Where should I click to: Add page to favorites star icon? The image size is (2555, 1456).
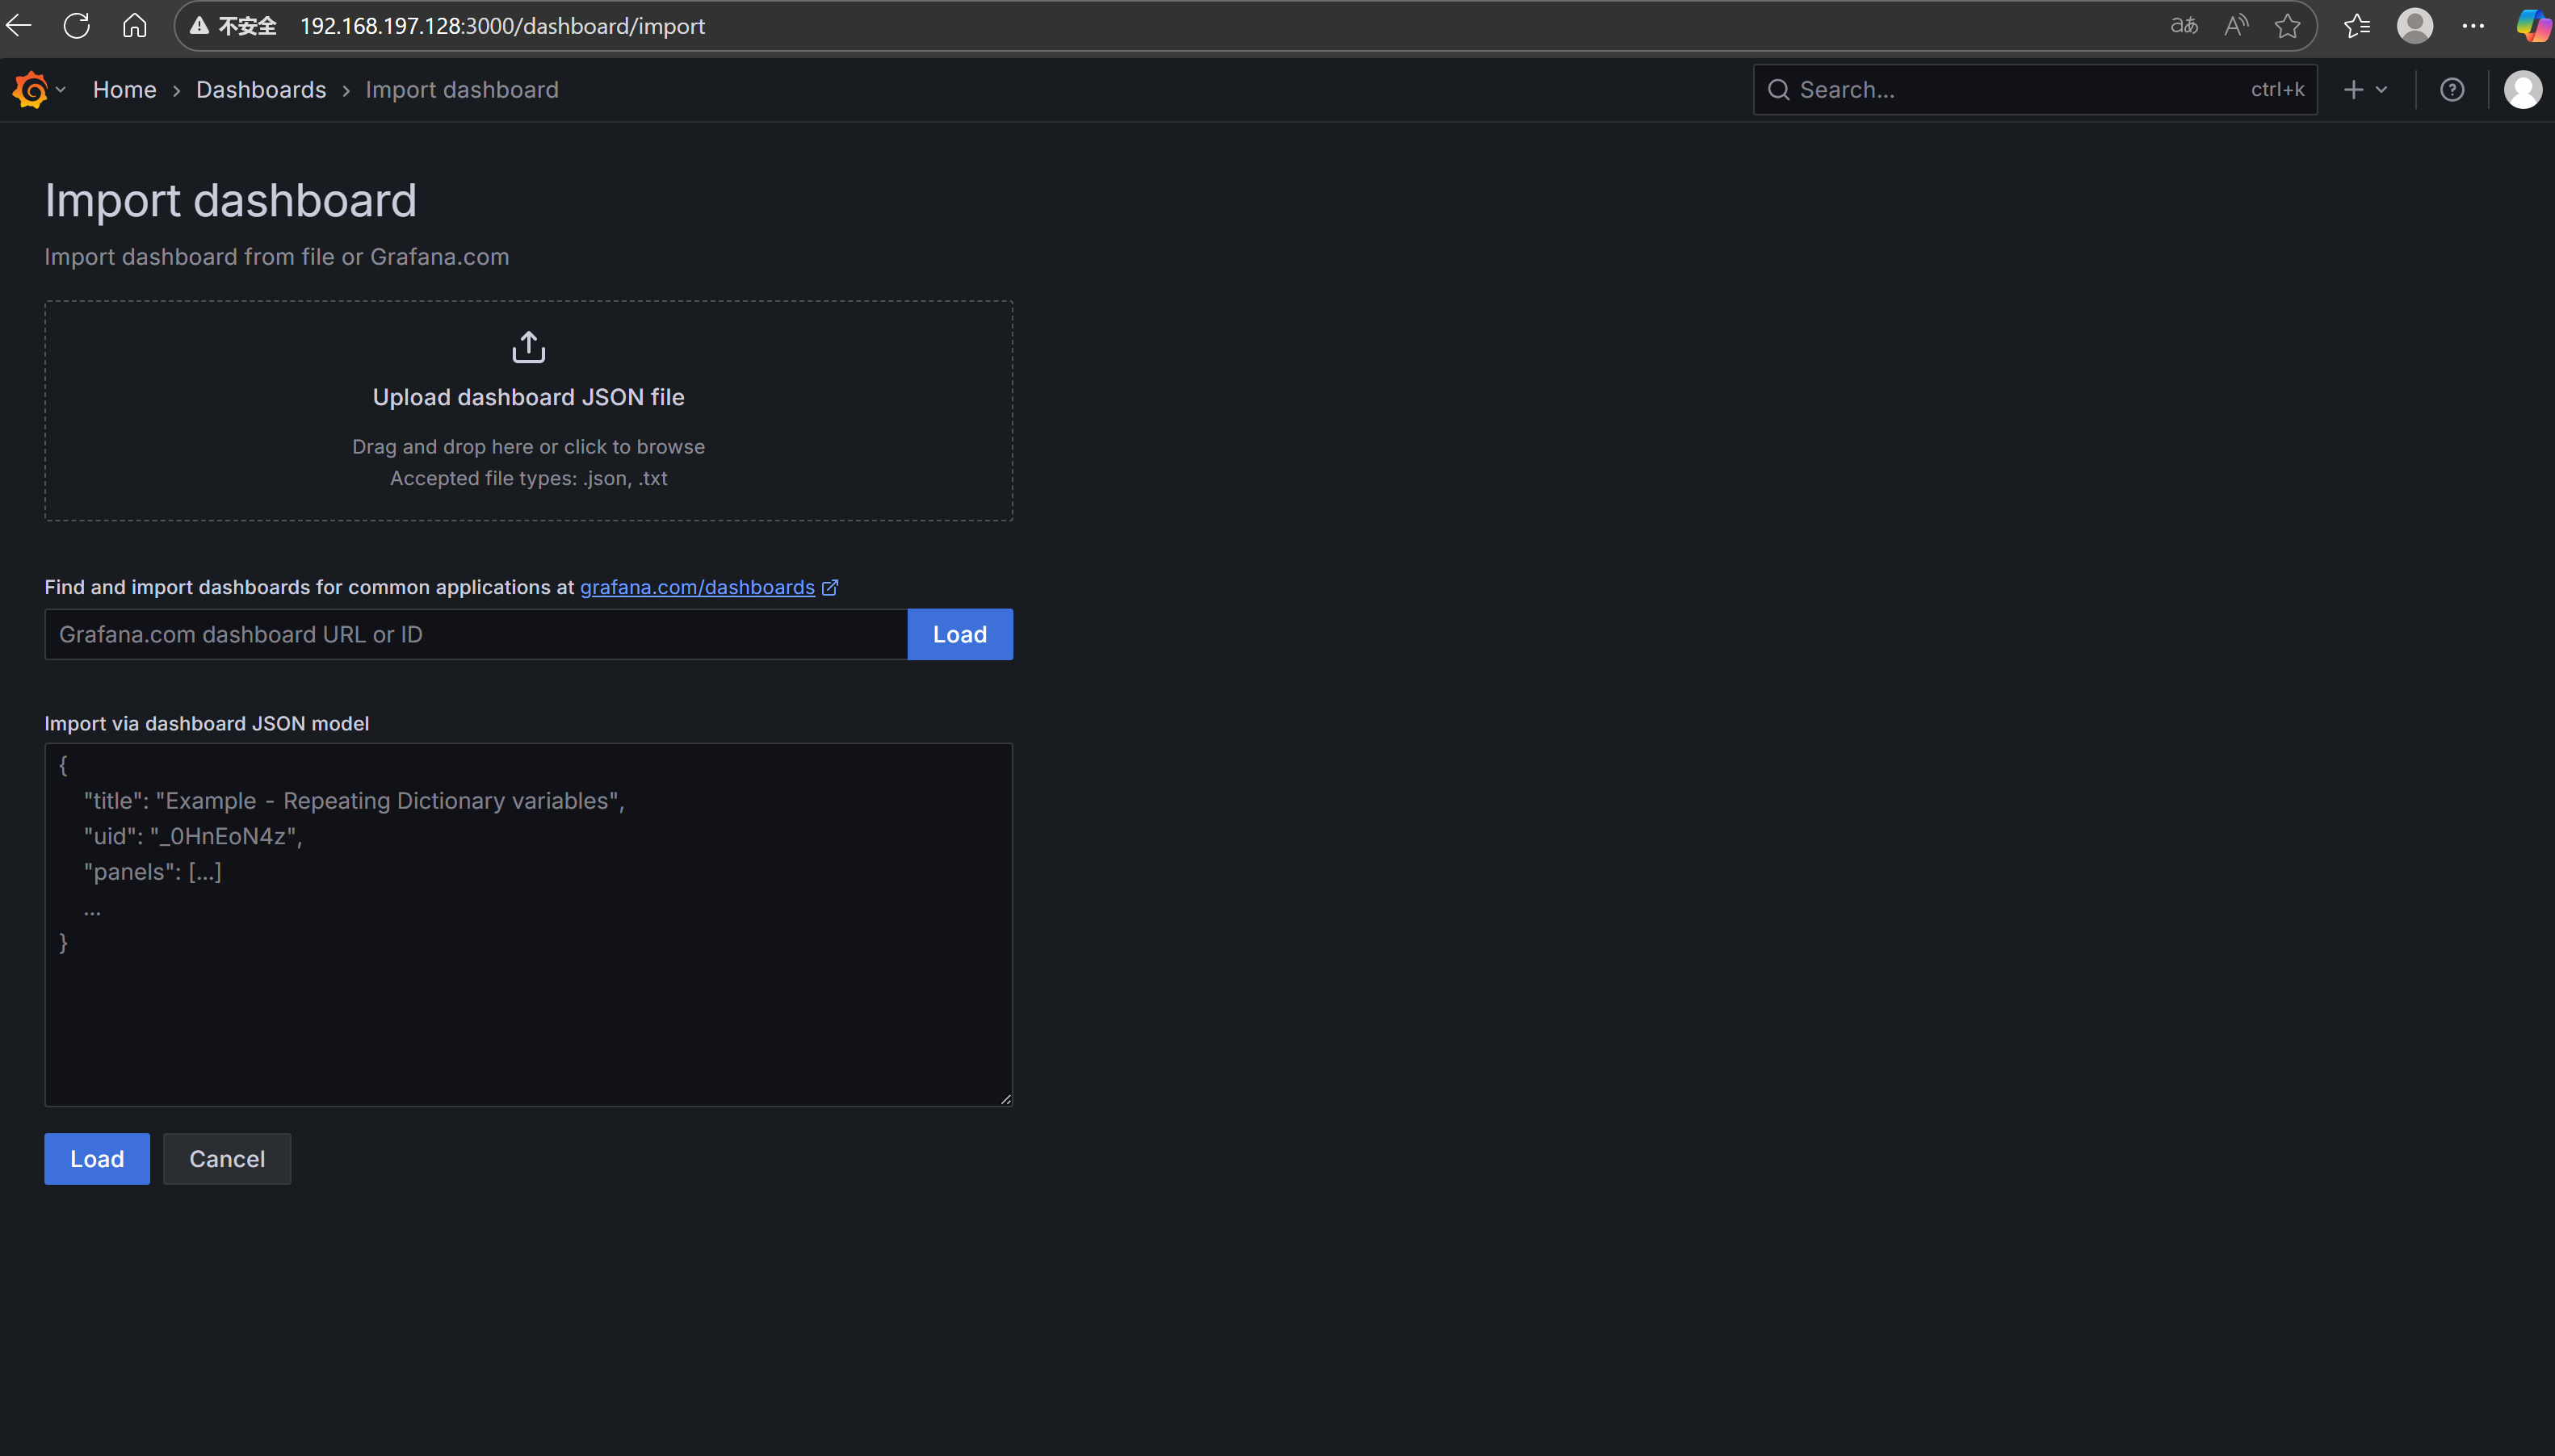click(2287, 26)
